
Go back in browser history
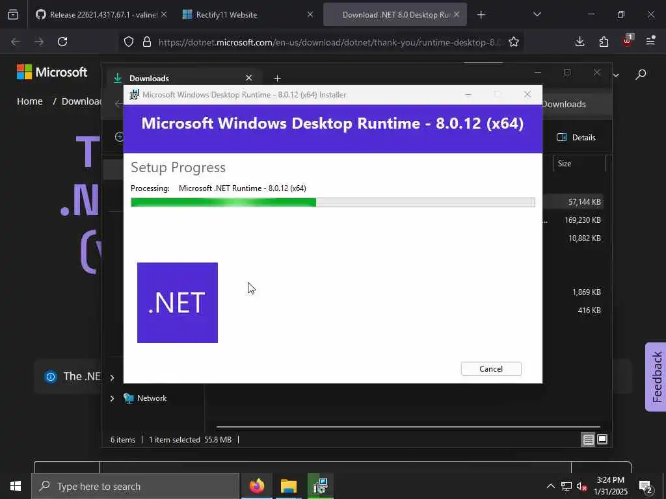coord(16,42)
